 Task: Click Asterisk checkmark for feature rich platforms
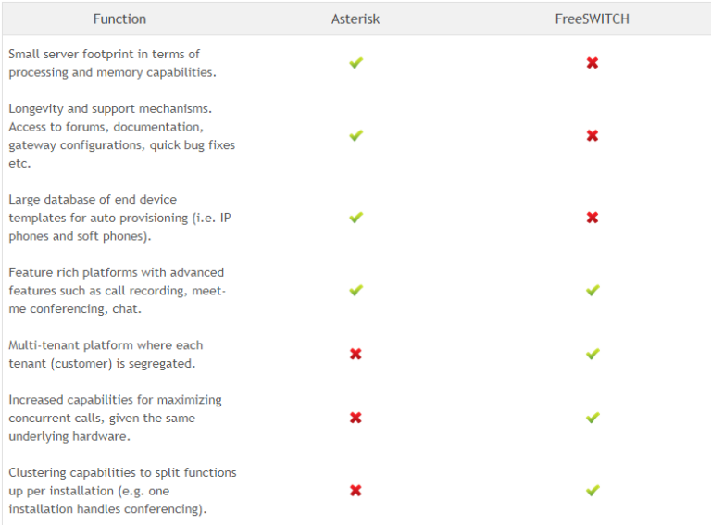355,290
